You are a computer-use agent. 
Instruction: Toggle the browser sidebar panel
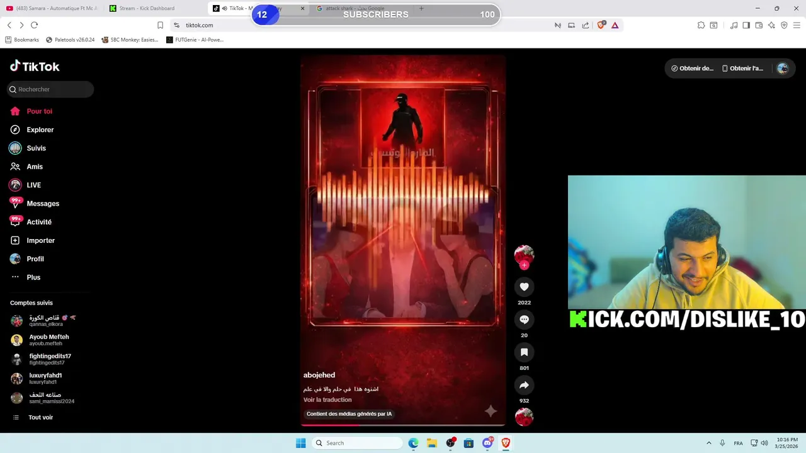click(x=746, y=25)
